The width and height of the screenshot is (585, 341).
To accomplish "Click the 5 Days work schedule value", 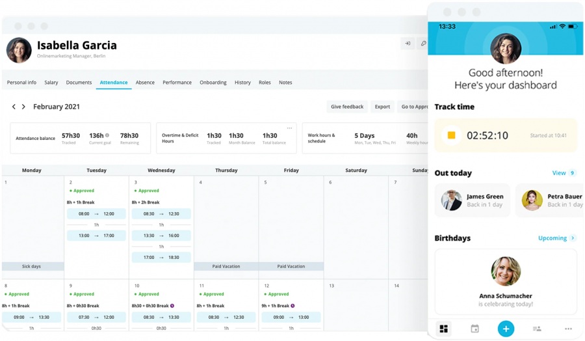I will point(365,135).
